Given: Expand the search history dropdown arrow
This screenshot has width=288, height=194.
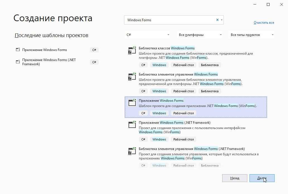Looking at the screenshot, I should point(222,20).
